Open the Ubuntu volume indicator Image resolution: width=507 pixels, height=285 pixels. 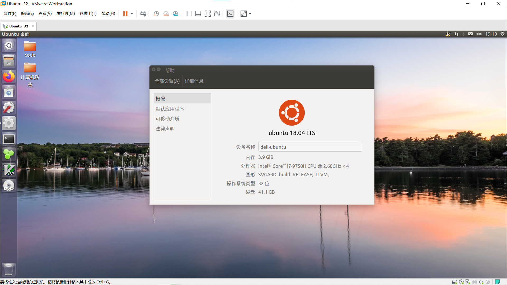click(479, 34)
